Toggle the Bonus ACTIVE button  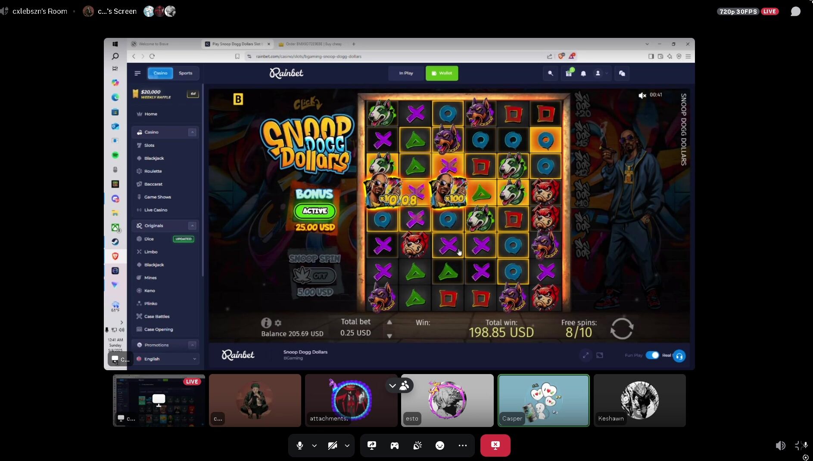pos(315,211)
